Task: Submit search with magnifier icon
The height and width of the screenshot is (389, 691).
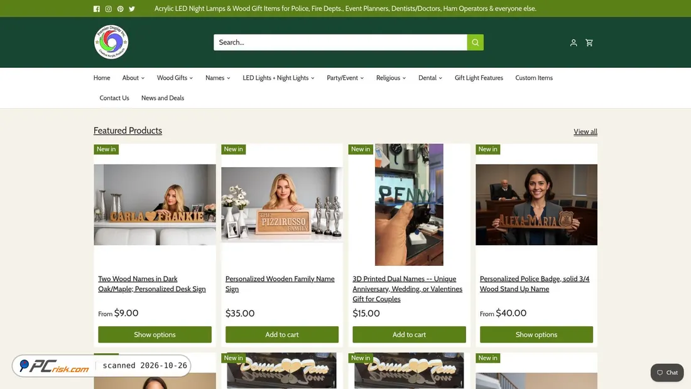Action: coord(475,42)
